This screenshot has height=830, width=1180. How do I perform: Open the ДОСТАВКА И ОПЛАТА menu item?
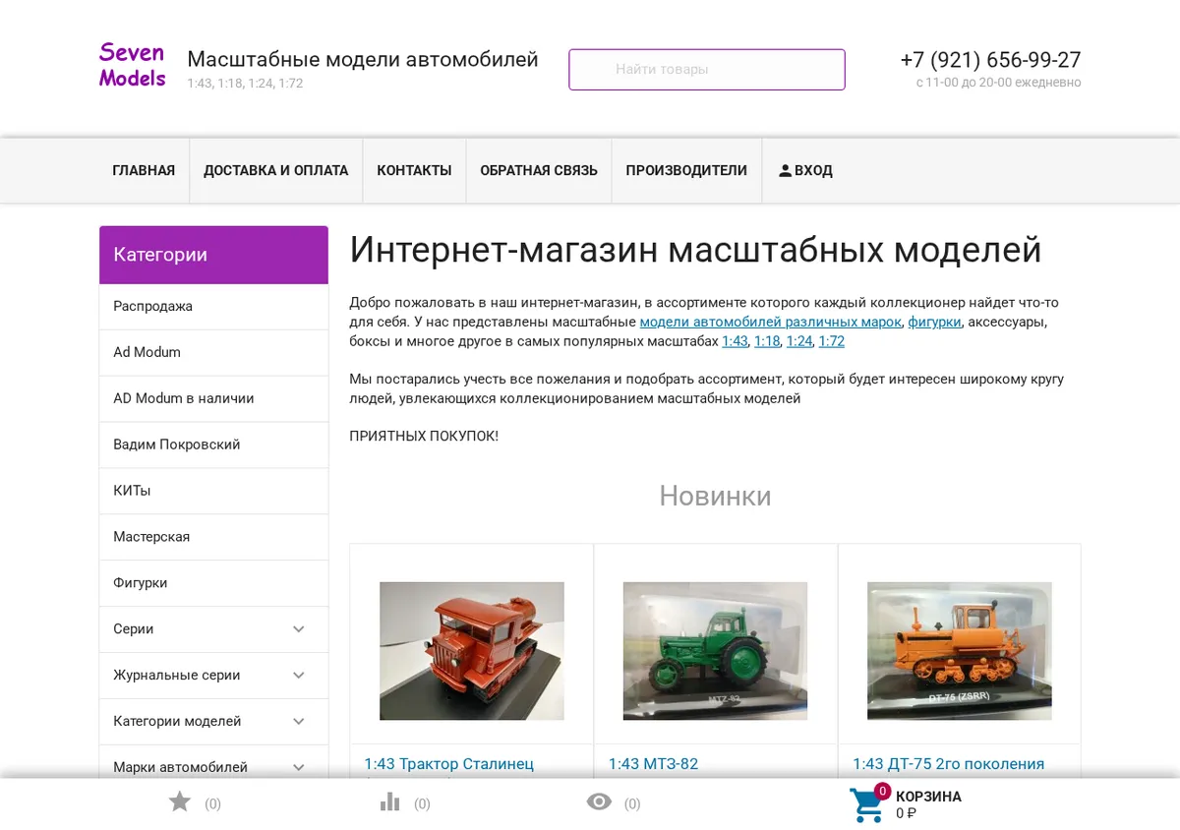click(x=276, y=171)
